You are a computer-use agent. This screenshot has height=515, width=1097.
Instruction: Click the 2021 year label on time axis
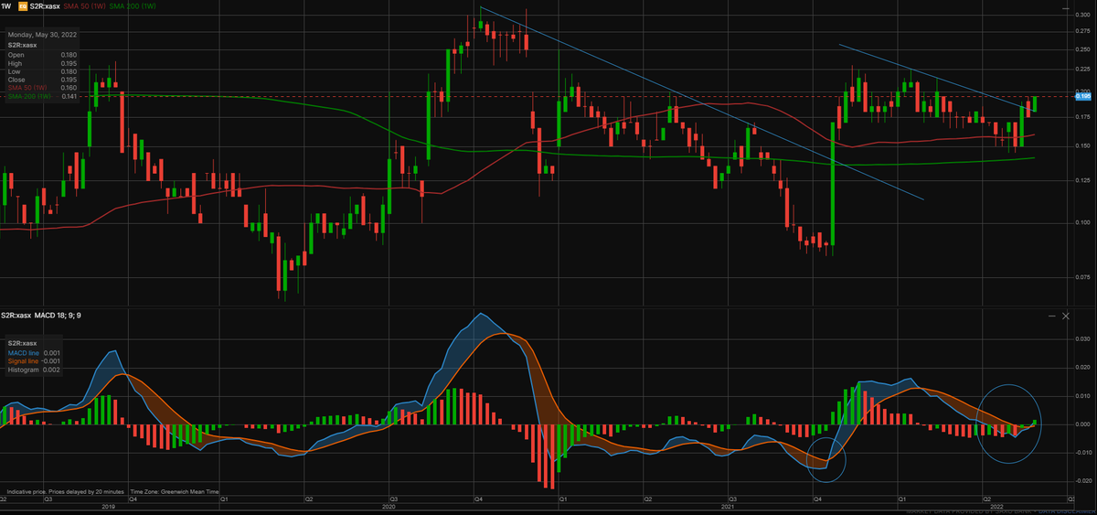(x=729, y=506)
